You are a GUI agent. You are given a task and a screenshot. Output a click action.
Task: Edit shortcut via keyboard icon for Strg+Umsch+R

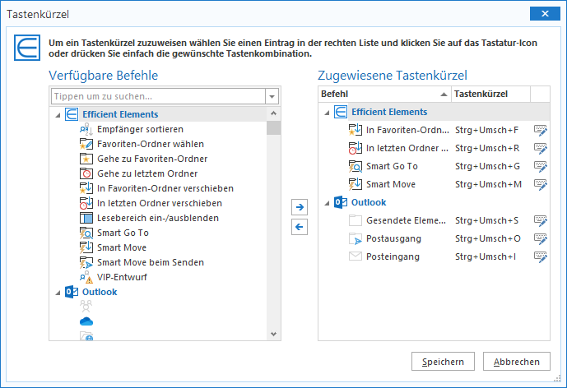tap(541, 148)
